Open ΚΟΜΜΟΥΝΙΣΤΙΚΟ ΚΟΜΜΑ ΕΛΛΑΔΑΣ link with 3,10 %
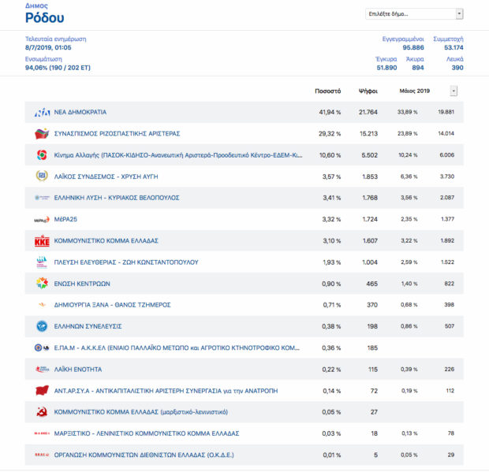 click(x=106, y=241)
